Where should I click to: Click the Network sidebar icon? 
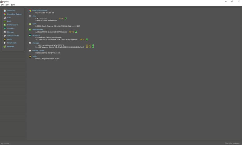point(5,46)
